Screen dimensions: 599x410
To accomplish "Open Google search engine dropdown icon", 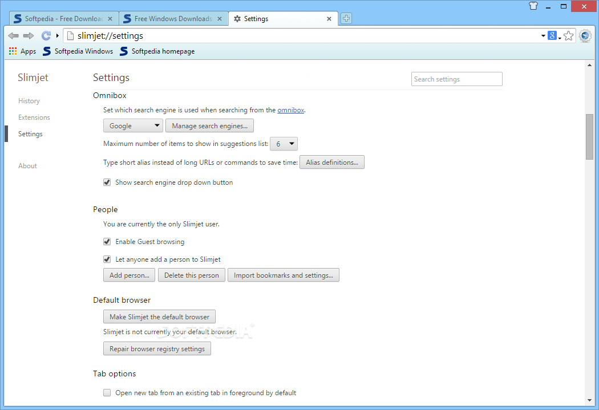I will [x=555, y=36].
